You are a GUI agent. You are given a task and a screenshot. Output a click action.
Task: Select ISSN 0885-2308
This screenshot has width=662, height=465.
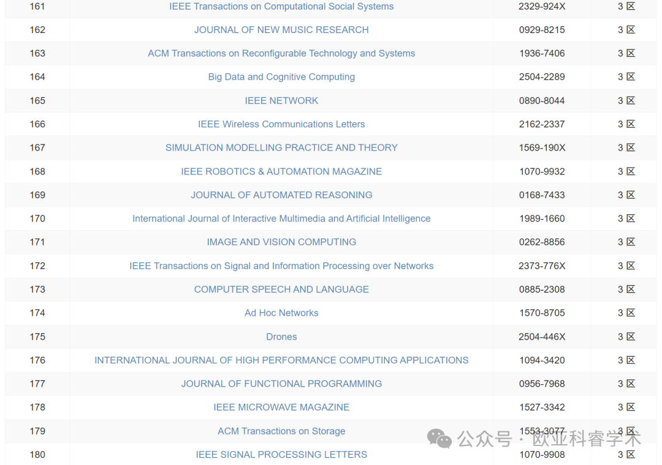point(542,289)
